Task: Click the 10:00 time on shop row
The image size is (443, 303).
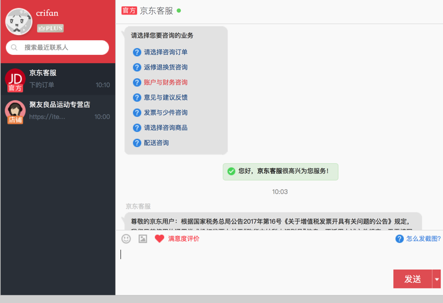Action: pyautogui.click(x=102, y=117)
